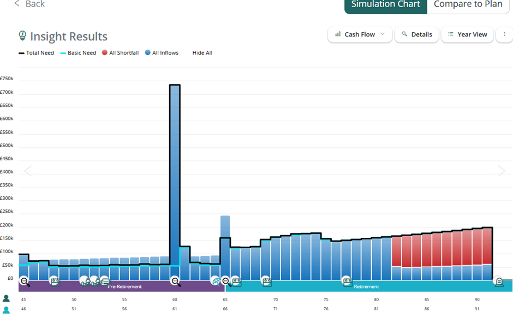The width and height of the screenshot is (513, 318).
Task: Switch to the Compare to Plan tab
Action: pos(468,5)
